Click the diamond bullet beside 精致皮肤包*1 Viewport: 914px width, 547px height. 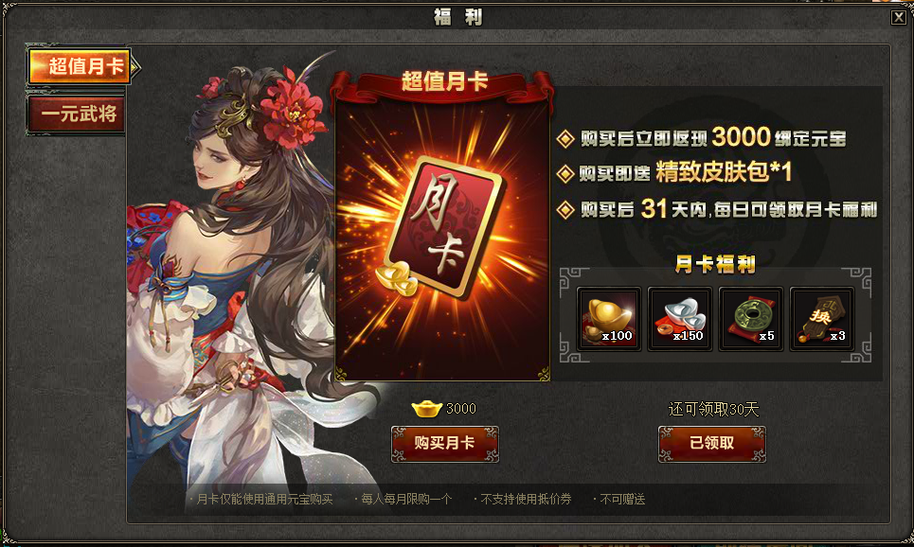[565, 173]
